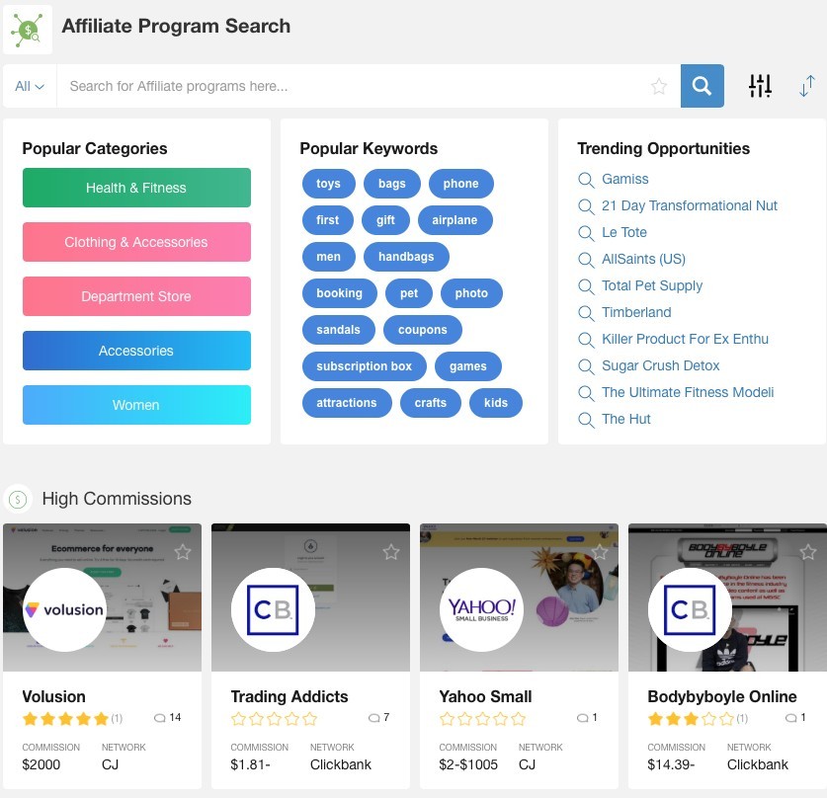827x798 pixels.
Task: Open the Yahoo Small Business thumbnail
Action: [519, 598]
